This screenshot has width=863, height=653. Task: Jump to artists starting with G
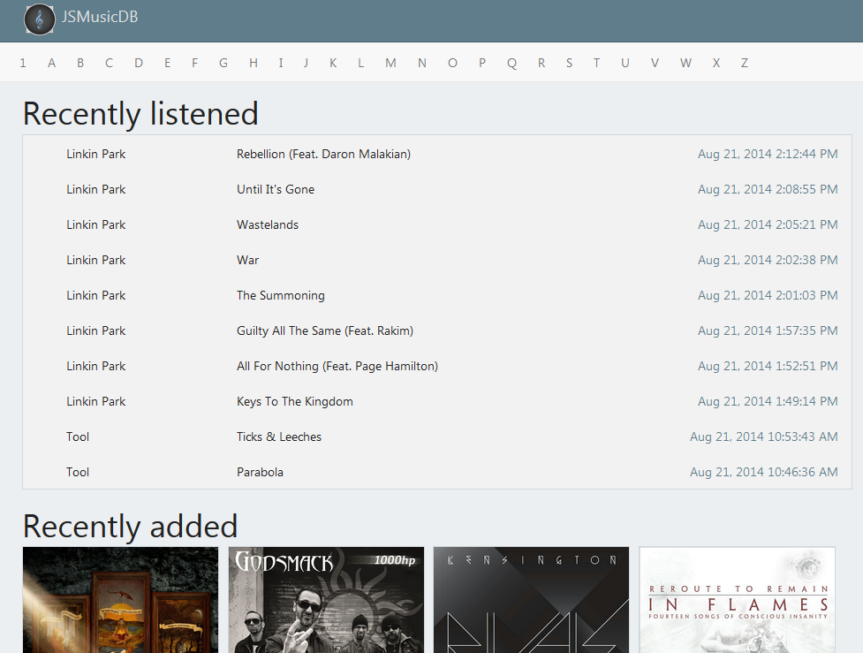coord(223,63)
